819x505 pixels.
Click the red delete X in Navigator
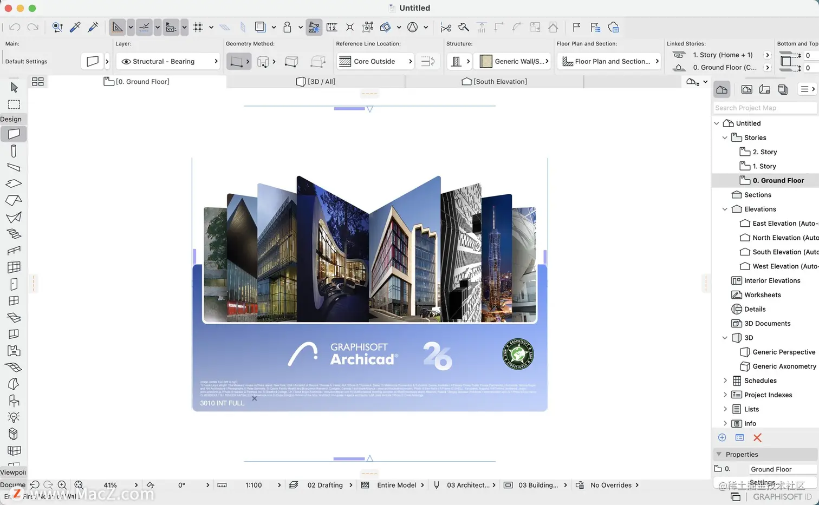point(757,437)
